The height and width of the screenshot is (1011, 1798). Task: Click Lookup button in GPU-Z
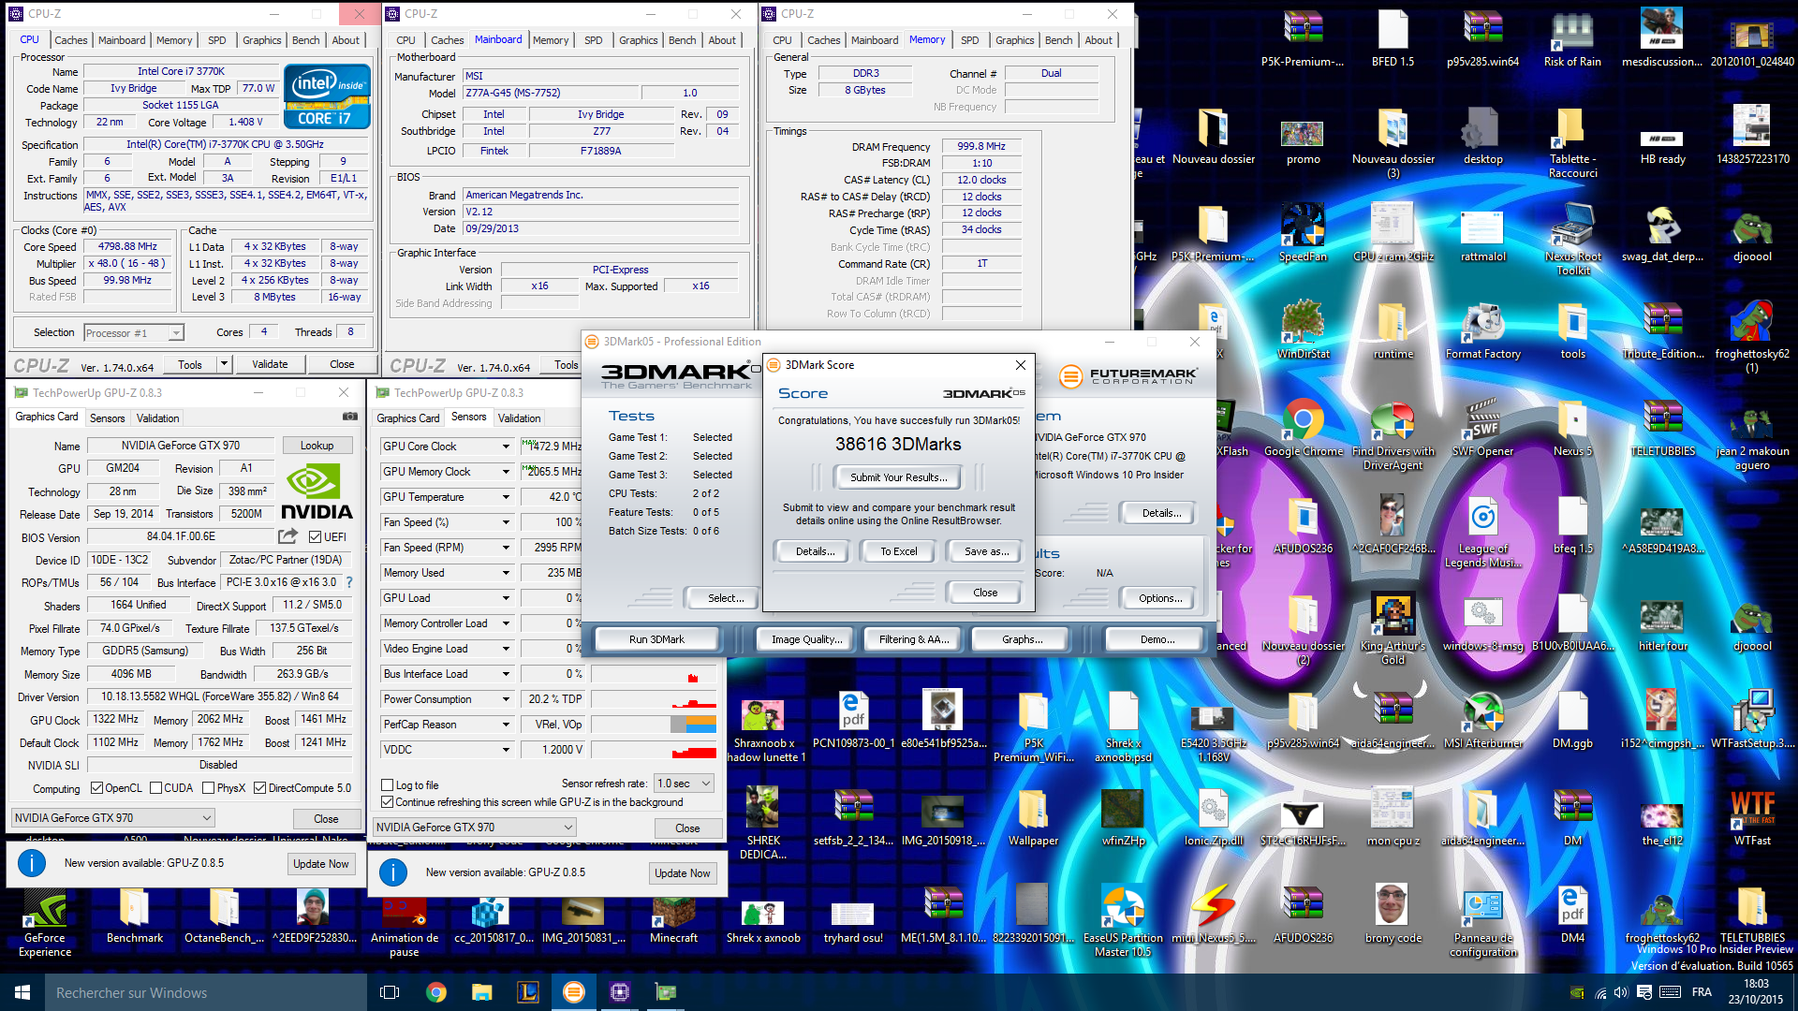(317, 446)
